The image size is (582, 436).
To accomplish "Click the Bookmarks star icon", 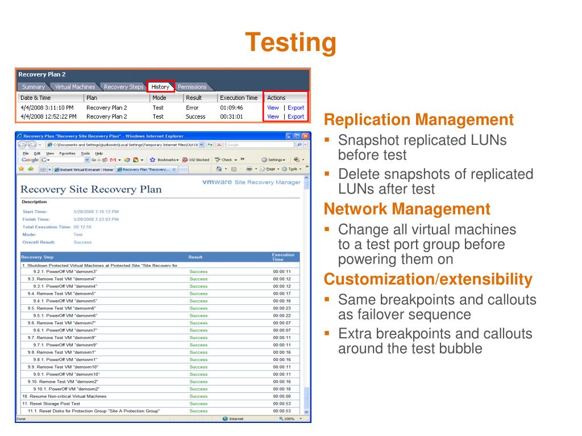I will point(152,160).
